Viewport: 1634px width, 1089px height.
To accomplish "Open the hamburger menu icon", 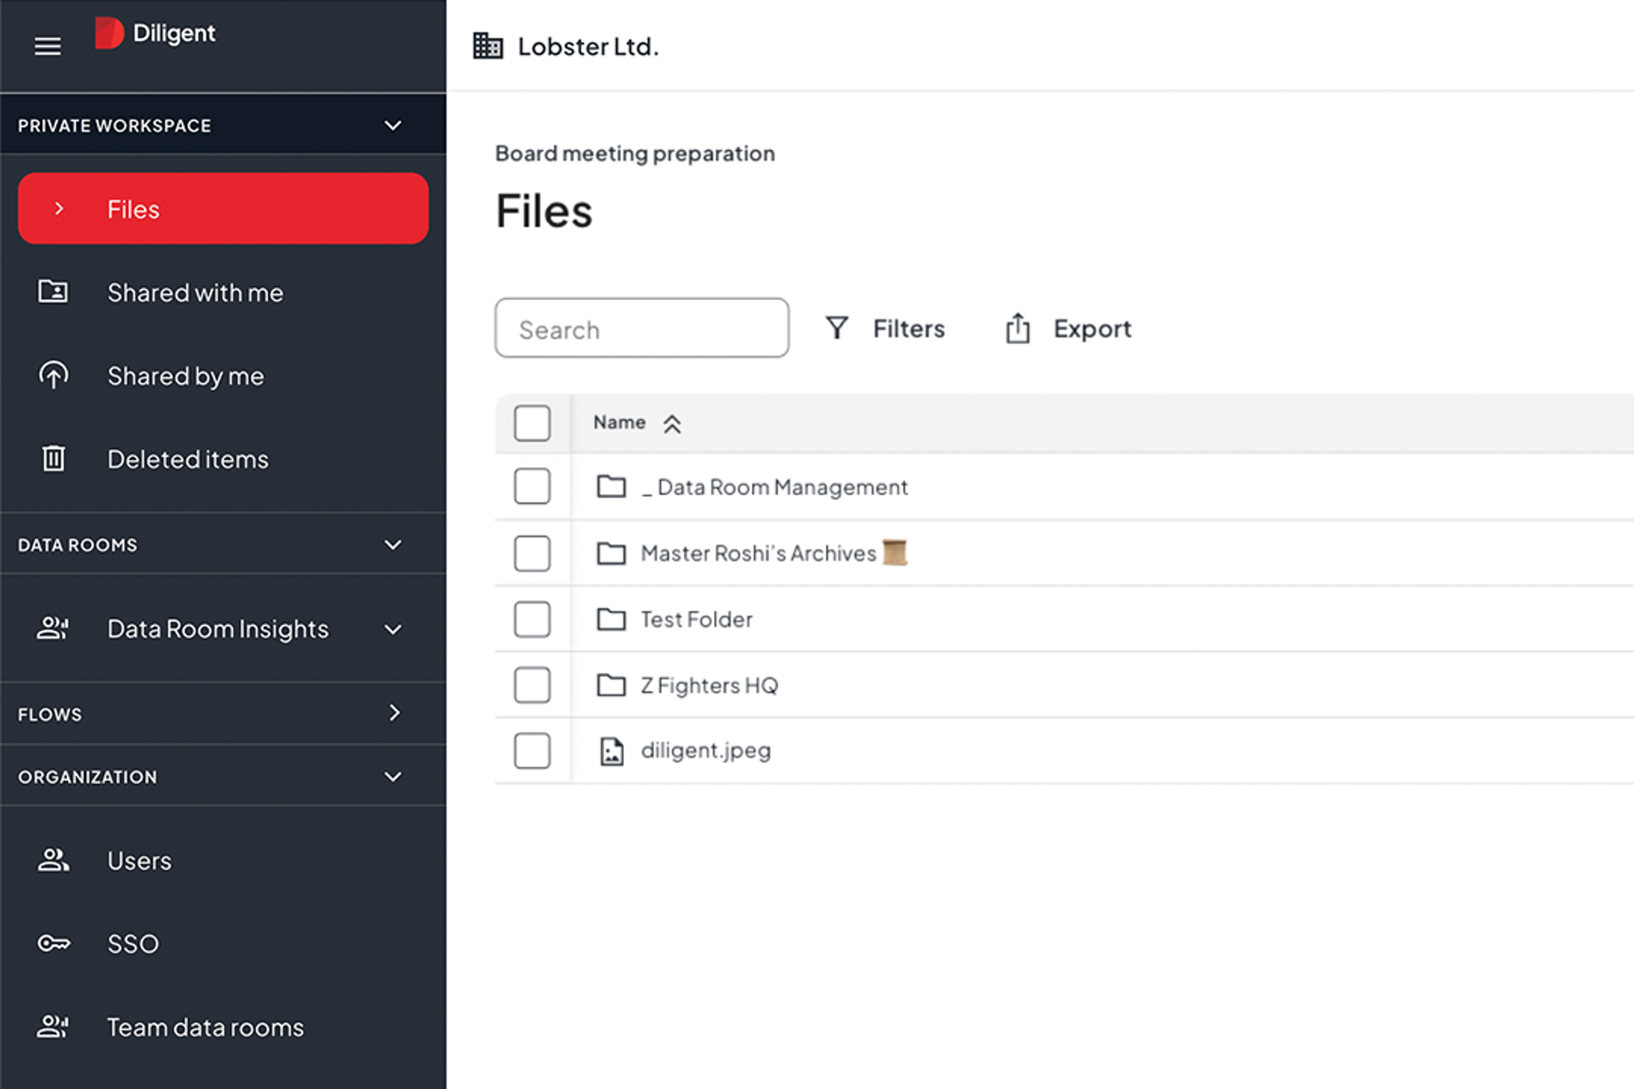I will [47, 46].
